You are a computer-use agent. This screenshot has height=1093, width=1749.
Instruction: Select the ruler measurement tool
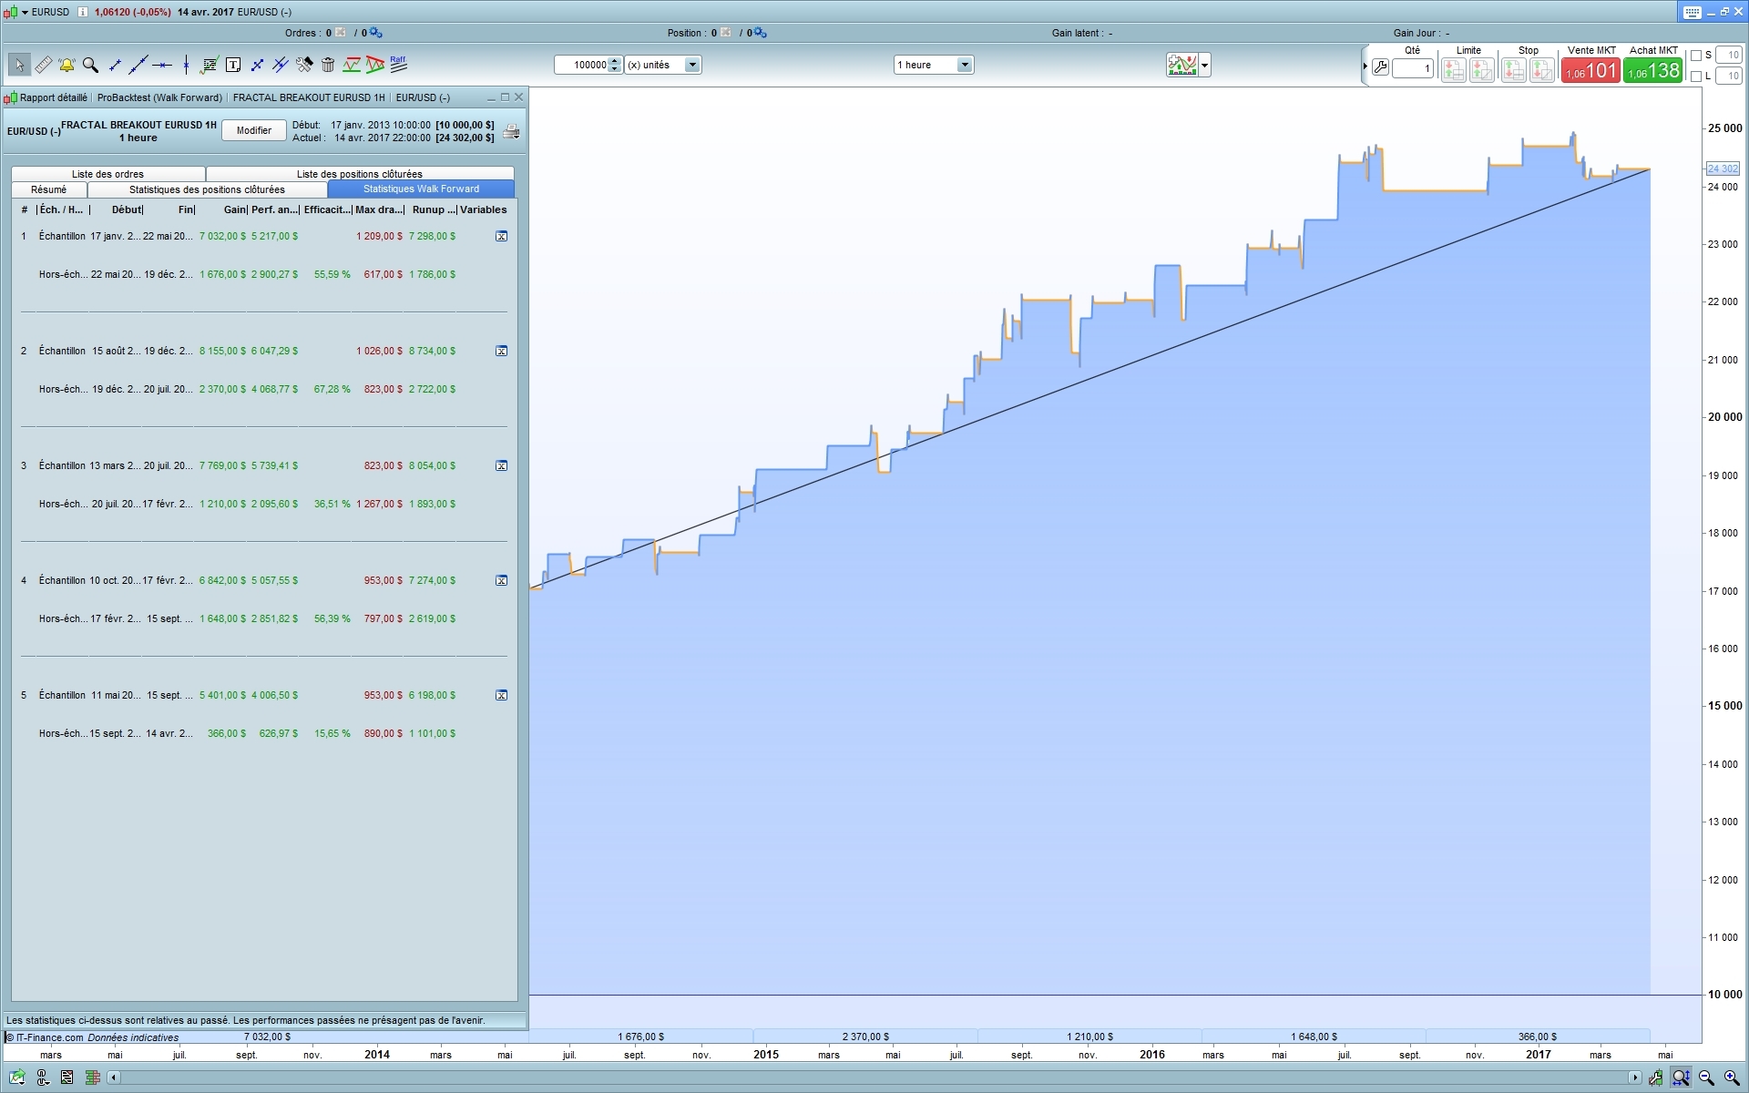(x=43, y=65)
